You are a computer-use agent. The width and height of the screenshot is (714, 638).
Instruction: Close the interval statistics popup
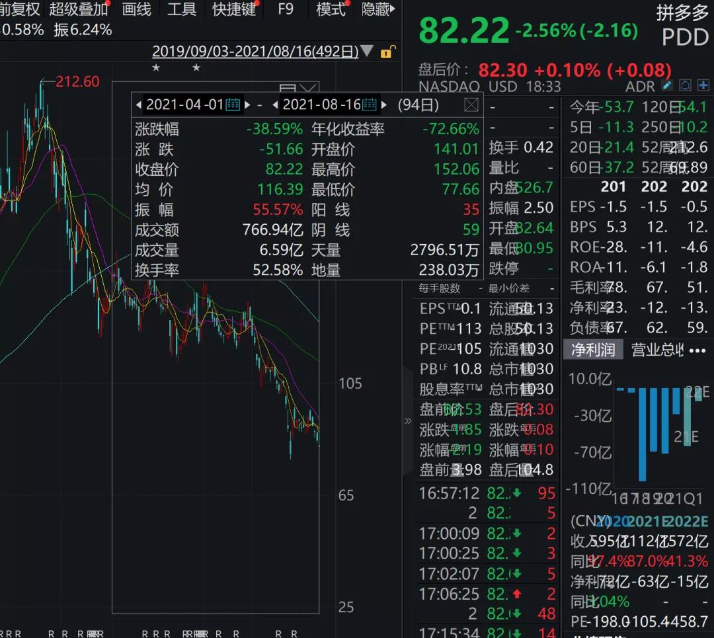click(x=471, y=104)
